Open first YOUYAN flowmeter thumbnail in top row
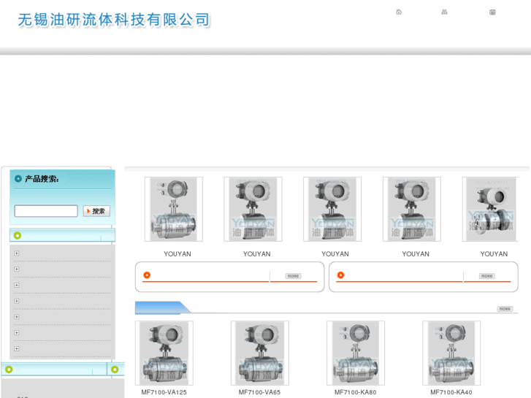The image size is (531, 398). point(174,209)
